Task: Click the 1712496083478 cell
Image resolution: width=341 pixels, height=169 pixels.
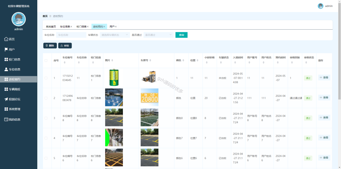Action: click(x=68, y=98)
